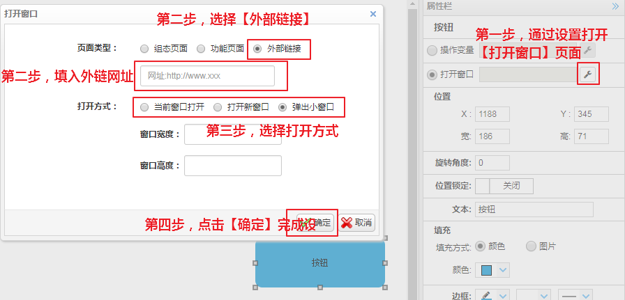Select the 外部链接 radio button
The image size is (625, 300).
click(x=257, y=49)
